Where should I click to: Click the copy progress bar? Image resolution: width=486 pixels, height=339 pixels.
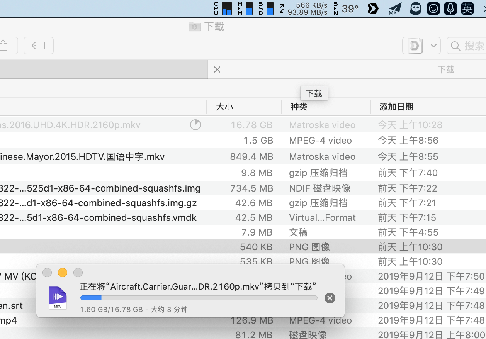tap(199, 298)
